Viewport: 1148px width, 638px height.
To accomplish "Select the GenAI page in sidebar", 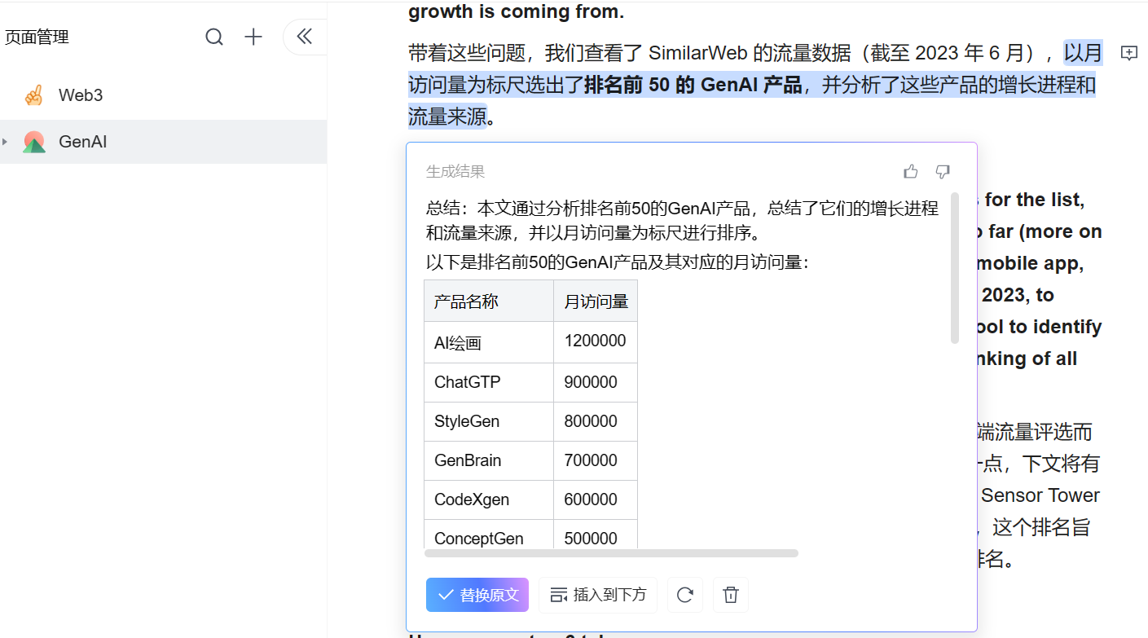I will coord(83,142).
